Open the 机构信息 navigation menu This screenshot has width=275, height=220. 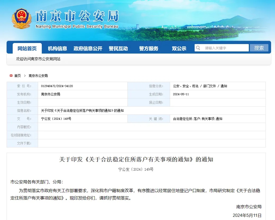(57, 48)
